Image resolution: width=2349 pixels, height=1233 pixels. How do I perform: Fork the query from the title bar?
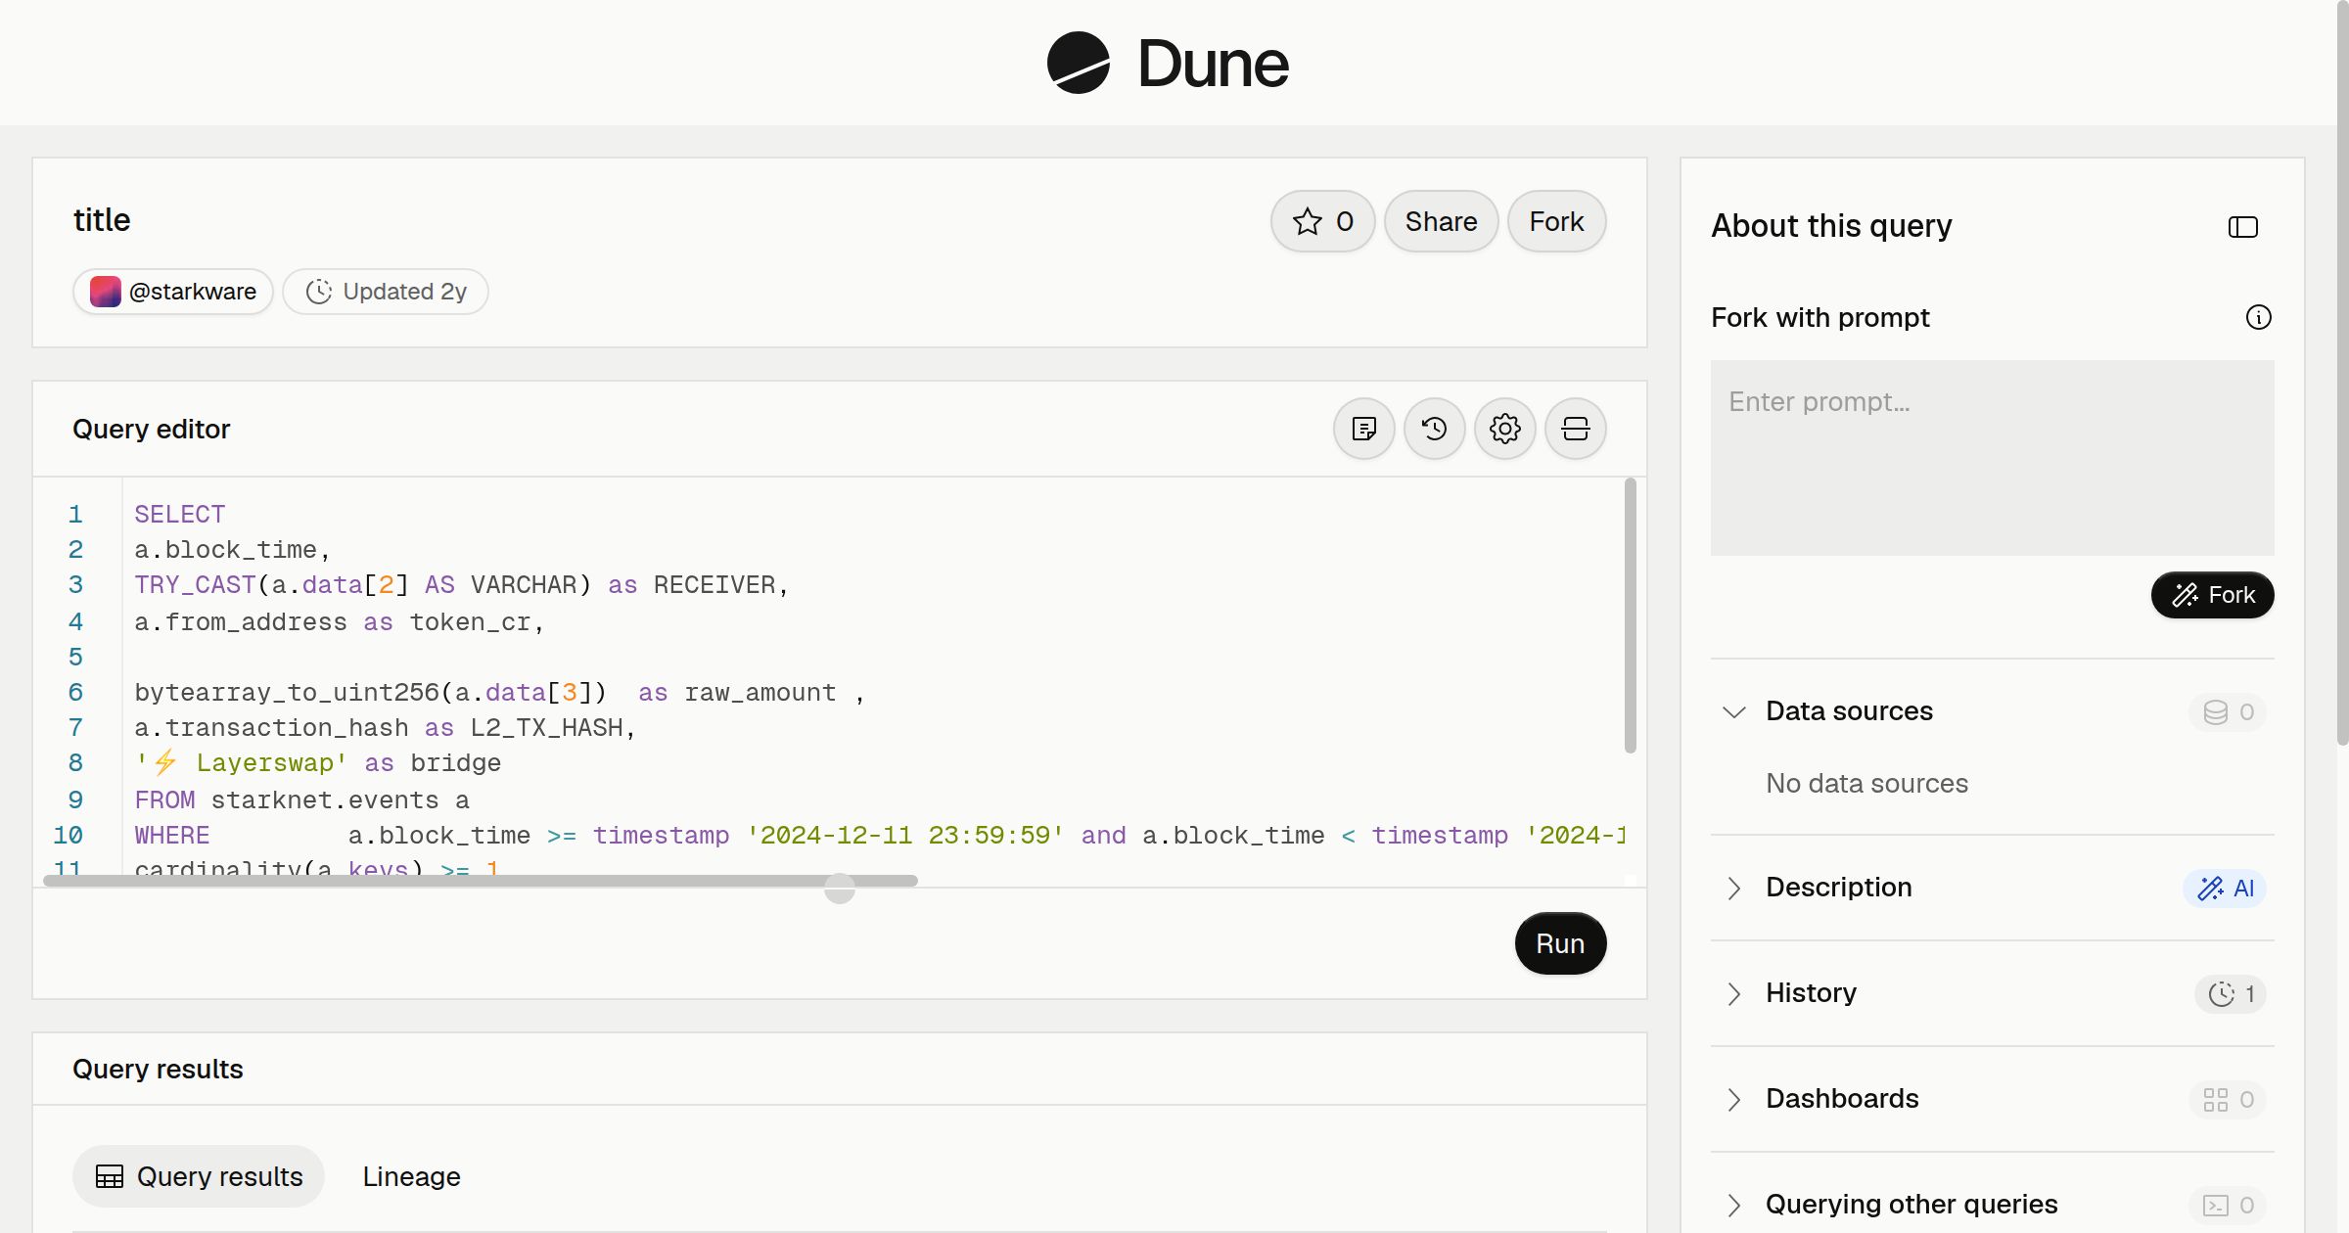[1556, 221]
